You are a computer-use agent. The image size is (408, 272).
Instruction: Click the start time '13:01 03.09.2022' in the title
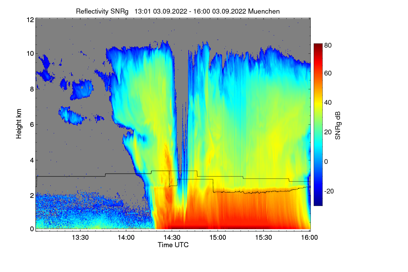point(161,11)
